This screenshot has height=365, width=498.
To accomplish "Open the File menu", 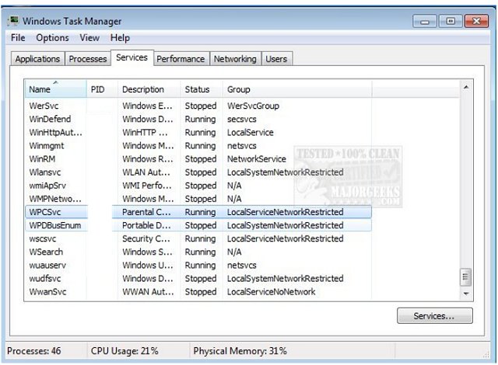I will (18, 38).
